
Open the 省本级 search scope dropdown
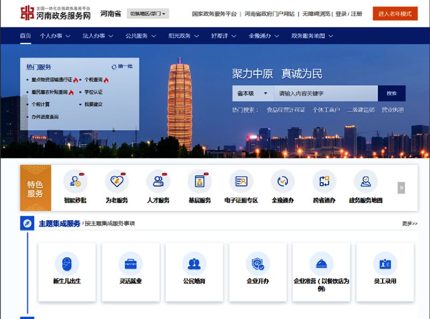pos(253,93)
